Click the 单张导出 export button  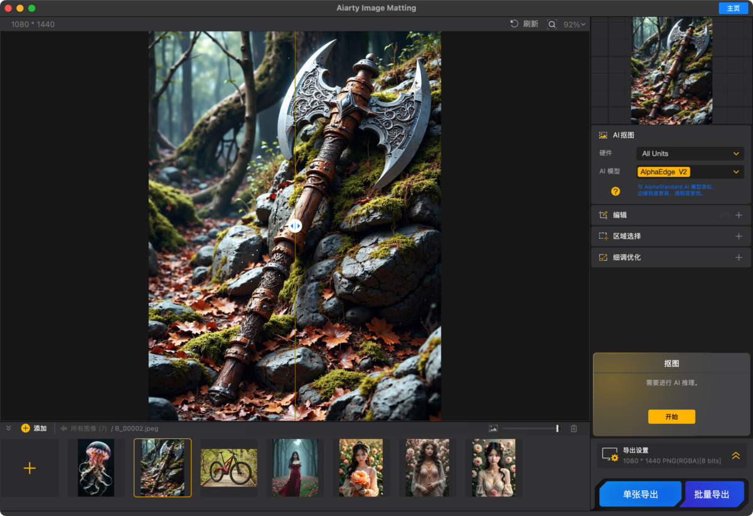(640, 494)
